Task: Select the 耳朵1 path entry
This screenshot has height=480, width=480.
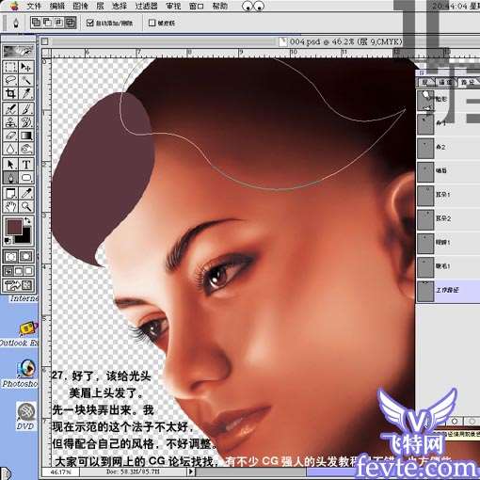Action: pyautogui.click(x=448, y=195)
